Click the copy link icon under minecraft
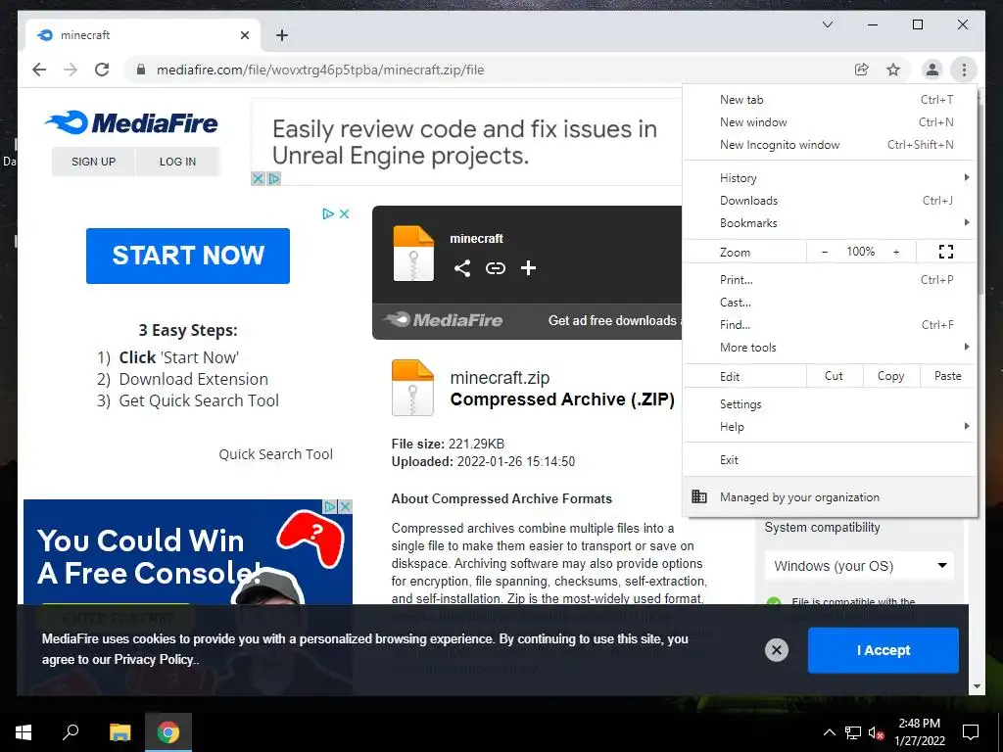This screenshot has width=1003, height=752. click(x=495, y=268)
